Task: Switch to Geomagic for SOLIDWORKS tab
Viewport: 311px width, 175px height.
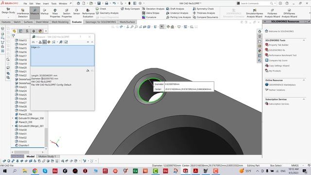Action: 101,22
